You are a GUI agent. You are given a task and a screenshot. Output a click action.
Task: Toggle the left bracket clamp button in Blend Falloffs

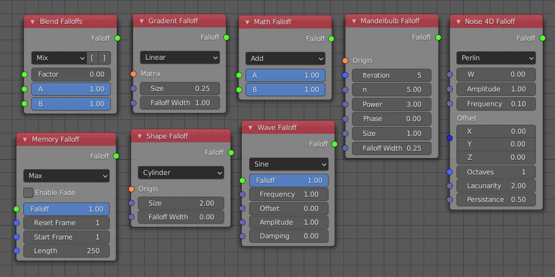(93, 58)
